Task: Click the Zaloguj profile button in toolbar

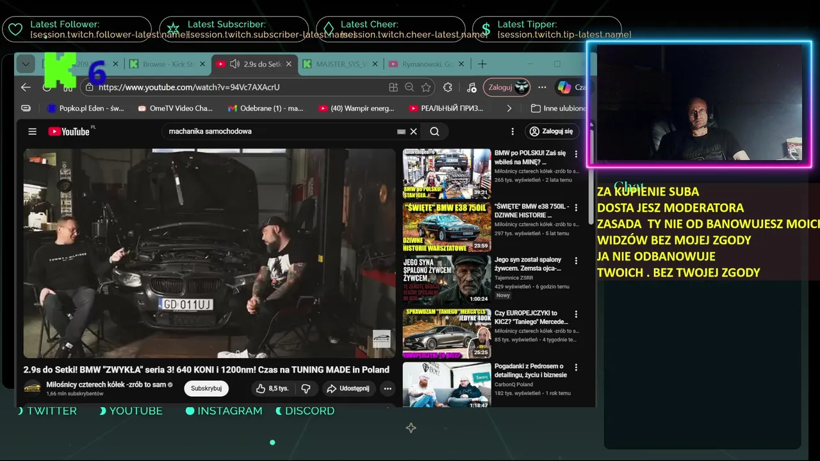Action: (x=506, y=87)
